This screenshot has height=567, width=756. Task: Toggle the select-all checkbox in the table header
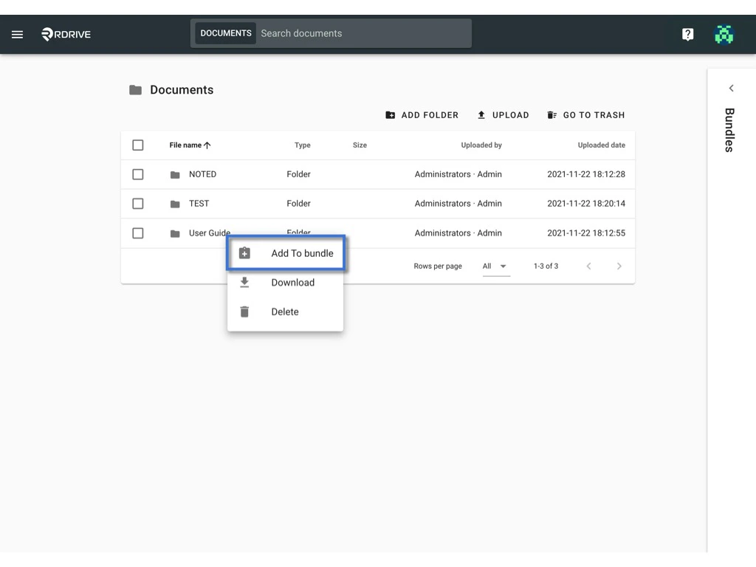138,145
